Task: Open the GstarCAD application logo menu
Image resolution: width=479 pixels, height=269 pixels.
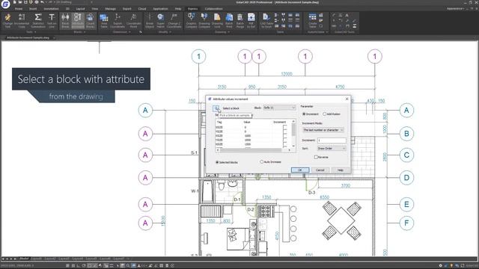Action: [x=5, y=4]
